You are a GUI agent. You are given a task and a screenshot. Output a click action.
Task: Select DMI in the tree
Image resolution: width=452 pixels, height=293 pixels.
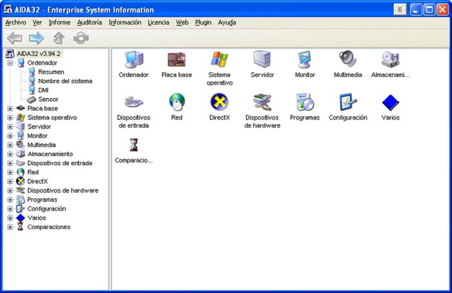coord(43,90)
